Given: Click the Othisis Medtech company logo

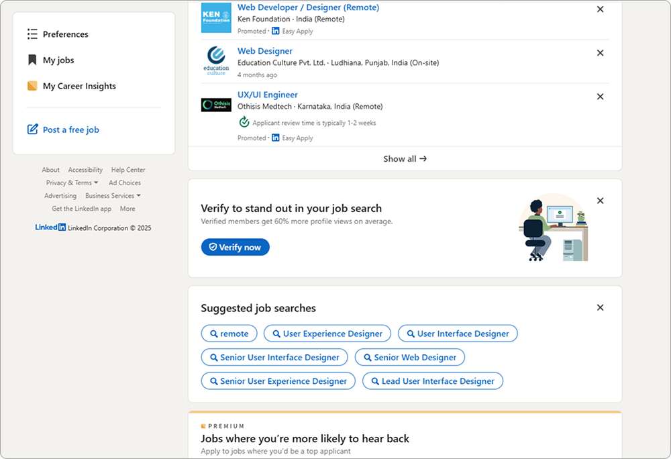Looking at the screenshot, I should click(216, 105).
